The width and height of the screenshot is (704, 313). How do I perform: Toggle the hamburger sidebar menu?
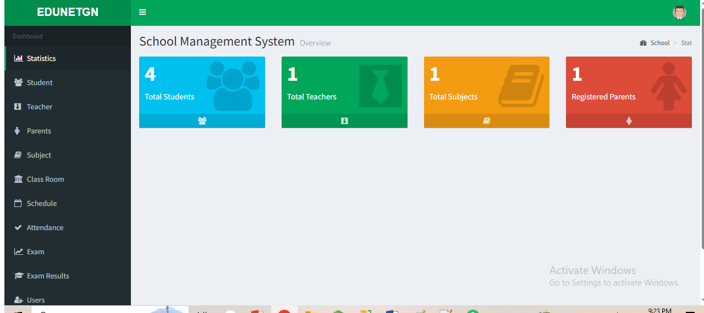(142, 12)
